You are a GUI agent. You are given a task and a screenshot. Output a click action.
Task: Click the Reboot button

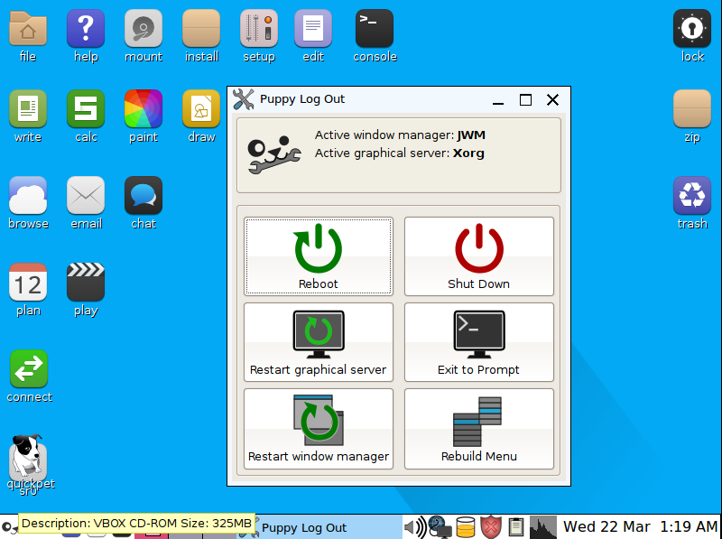coord(319,256)
